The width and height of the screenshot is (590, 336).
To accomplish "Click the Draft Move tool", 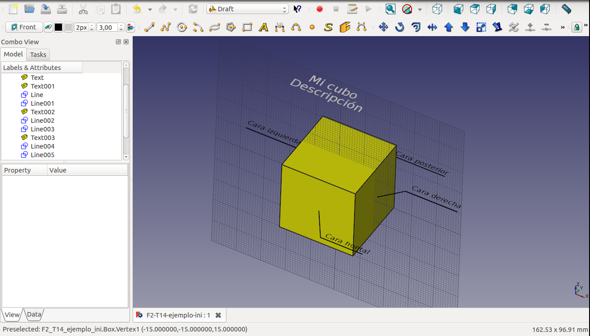I will (x=384, y=28).
